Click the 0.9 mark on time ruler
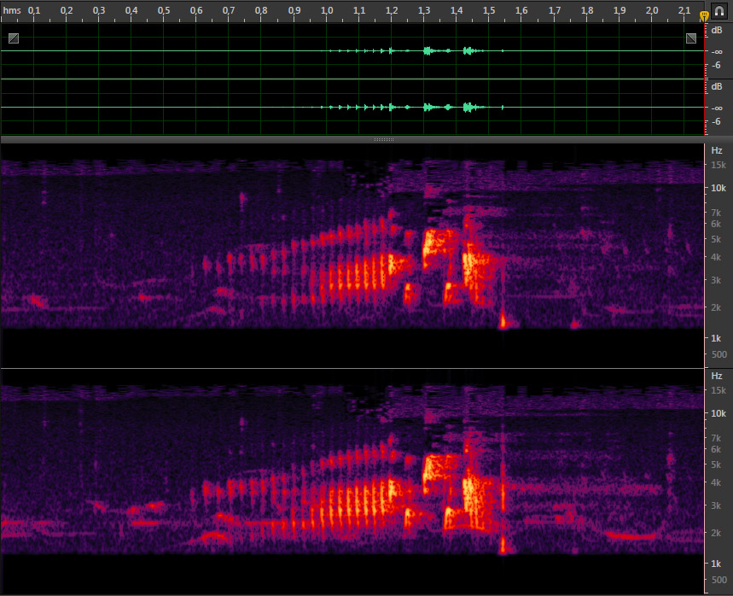This screenshot has height=596, width=733. (294, 10)
